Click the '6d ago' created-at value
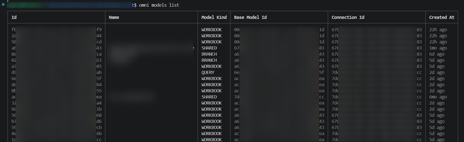Viewport: 464px width, 142px height. pyautogui.click(x=437, y=54)
